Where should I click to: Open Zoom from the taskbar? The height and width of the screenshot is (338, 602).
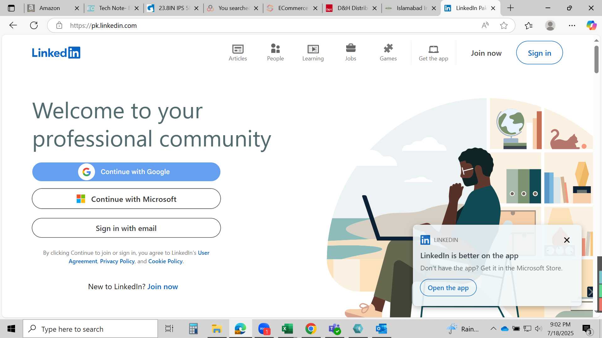click(264, 329)
